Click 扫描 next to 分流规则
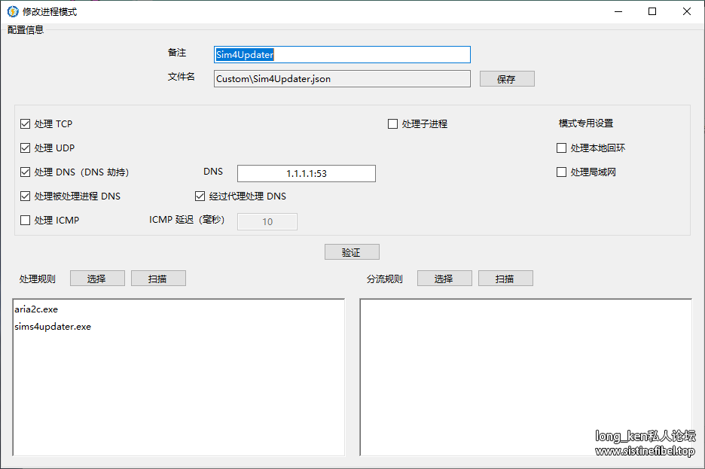The image size is (705, 469). [505, 279]
